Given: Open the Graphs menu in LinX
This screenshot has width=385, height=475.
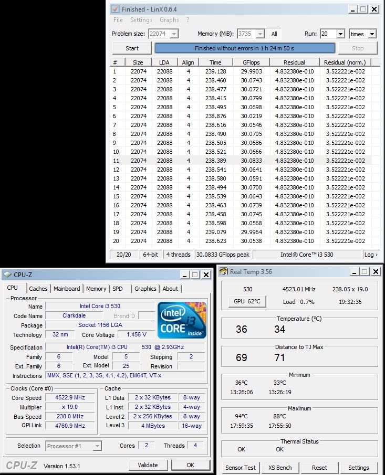Looking at the screenshot, I should [169, 20].
